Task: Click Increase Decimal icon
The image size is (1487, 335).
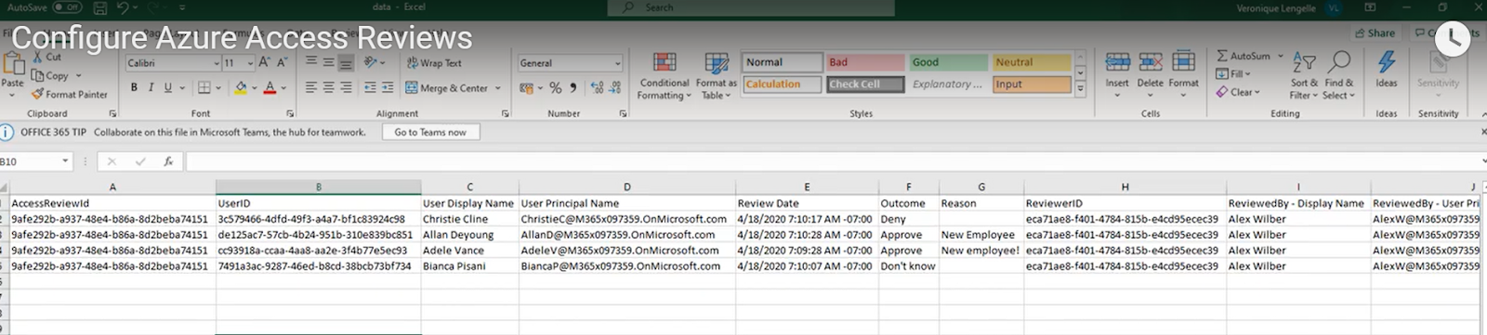Action: pos(597,88)
